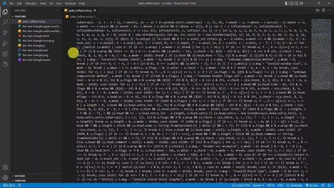Open the Terminal menu

pyautogui.click(x=70, y=4)
